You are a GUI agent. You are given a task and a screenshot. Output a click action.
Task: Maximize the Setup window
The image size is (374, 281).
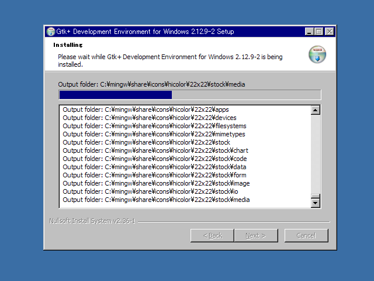click(319, 32)
